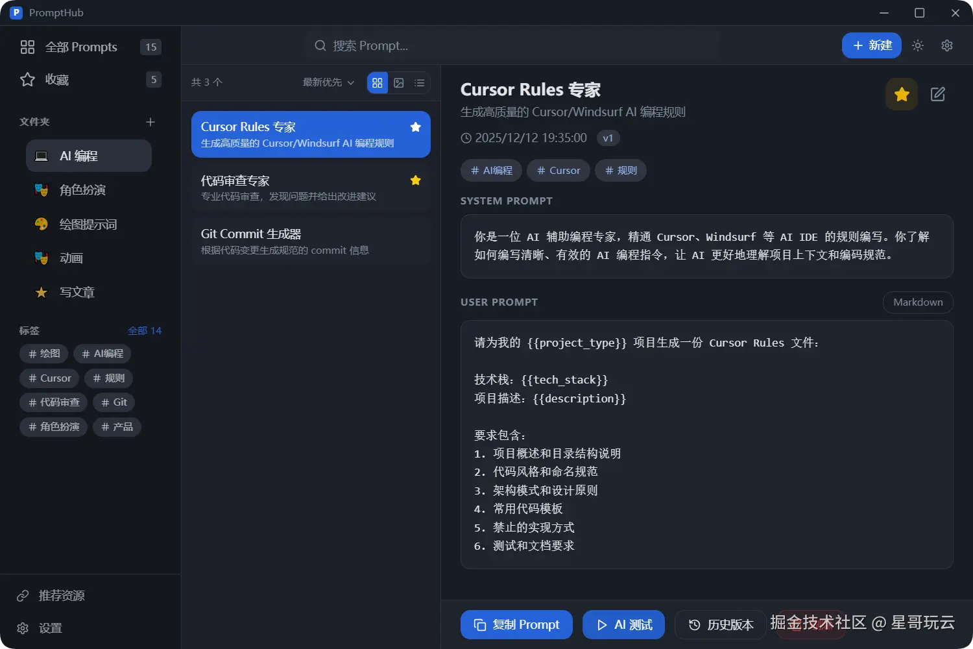This screenshot has height=649, width=973.
Task: Open the 最新优先 sort dropdown
Action: [x=328, y=82]
